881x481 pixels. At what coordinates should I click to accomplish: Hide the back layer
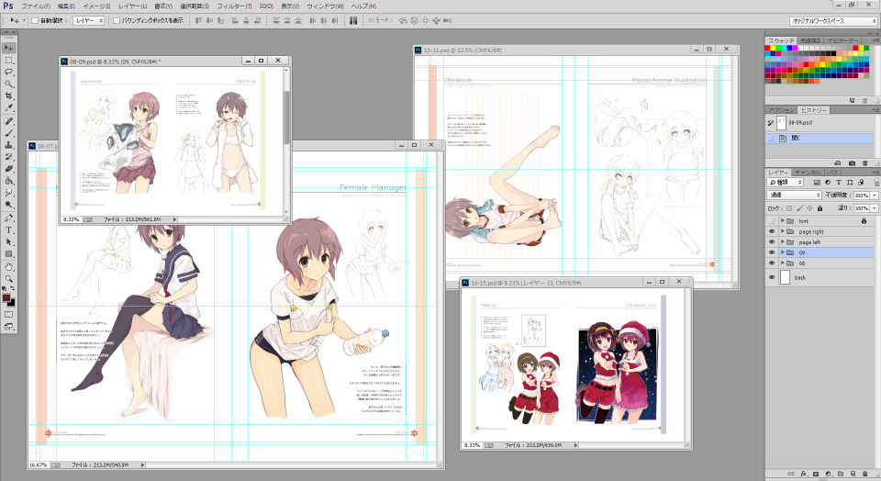pos(772,277)
